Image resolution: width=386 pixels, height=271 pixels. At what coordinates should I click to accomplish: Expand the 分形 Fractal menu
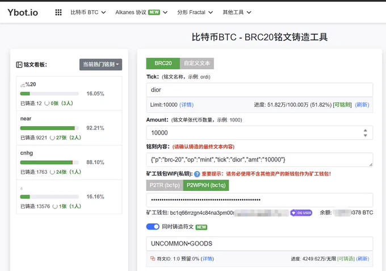click(195, 12)
